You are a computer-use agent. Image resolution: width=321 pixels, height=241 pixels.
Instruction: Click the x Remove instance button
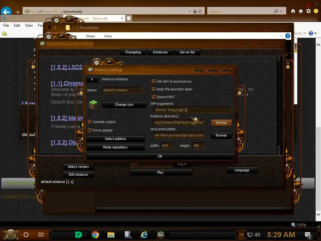point(92,79)
